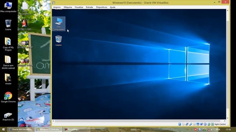Image resolution: width=236 pixels, height=132 pixels.
Task: Click the POR language indicator
Action: tap(218, 129)
